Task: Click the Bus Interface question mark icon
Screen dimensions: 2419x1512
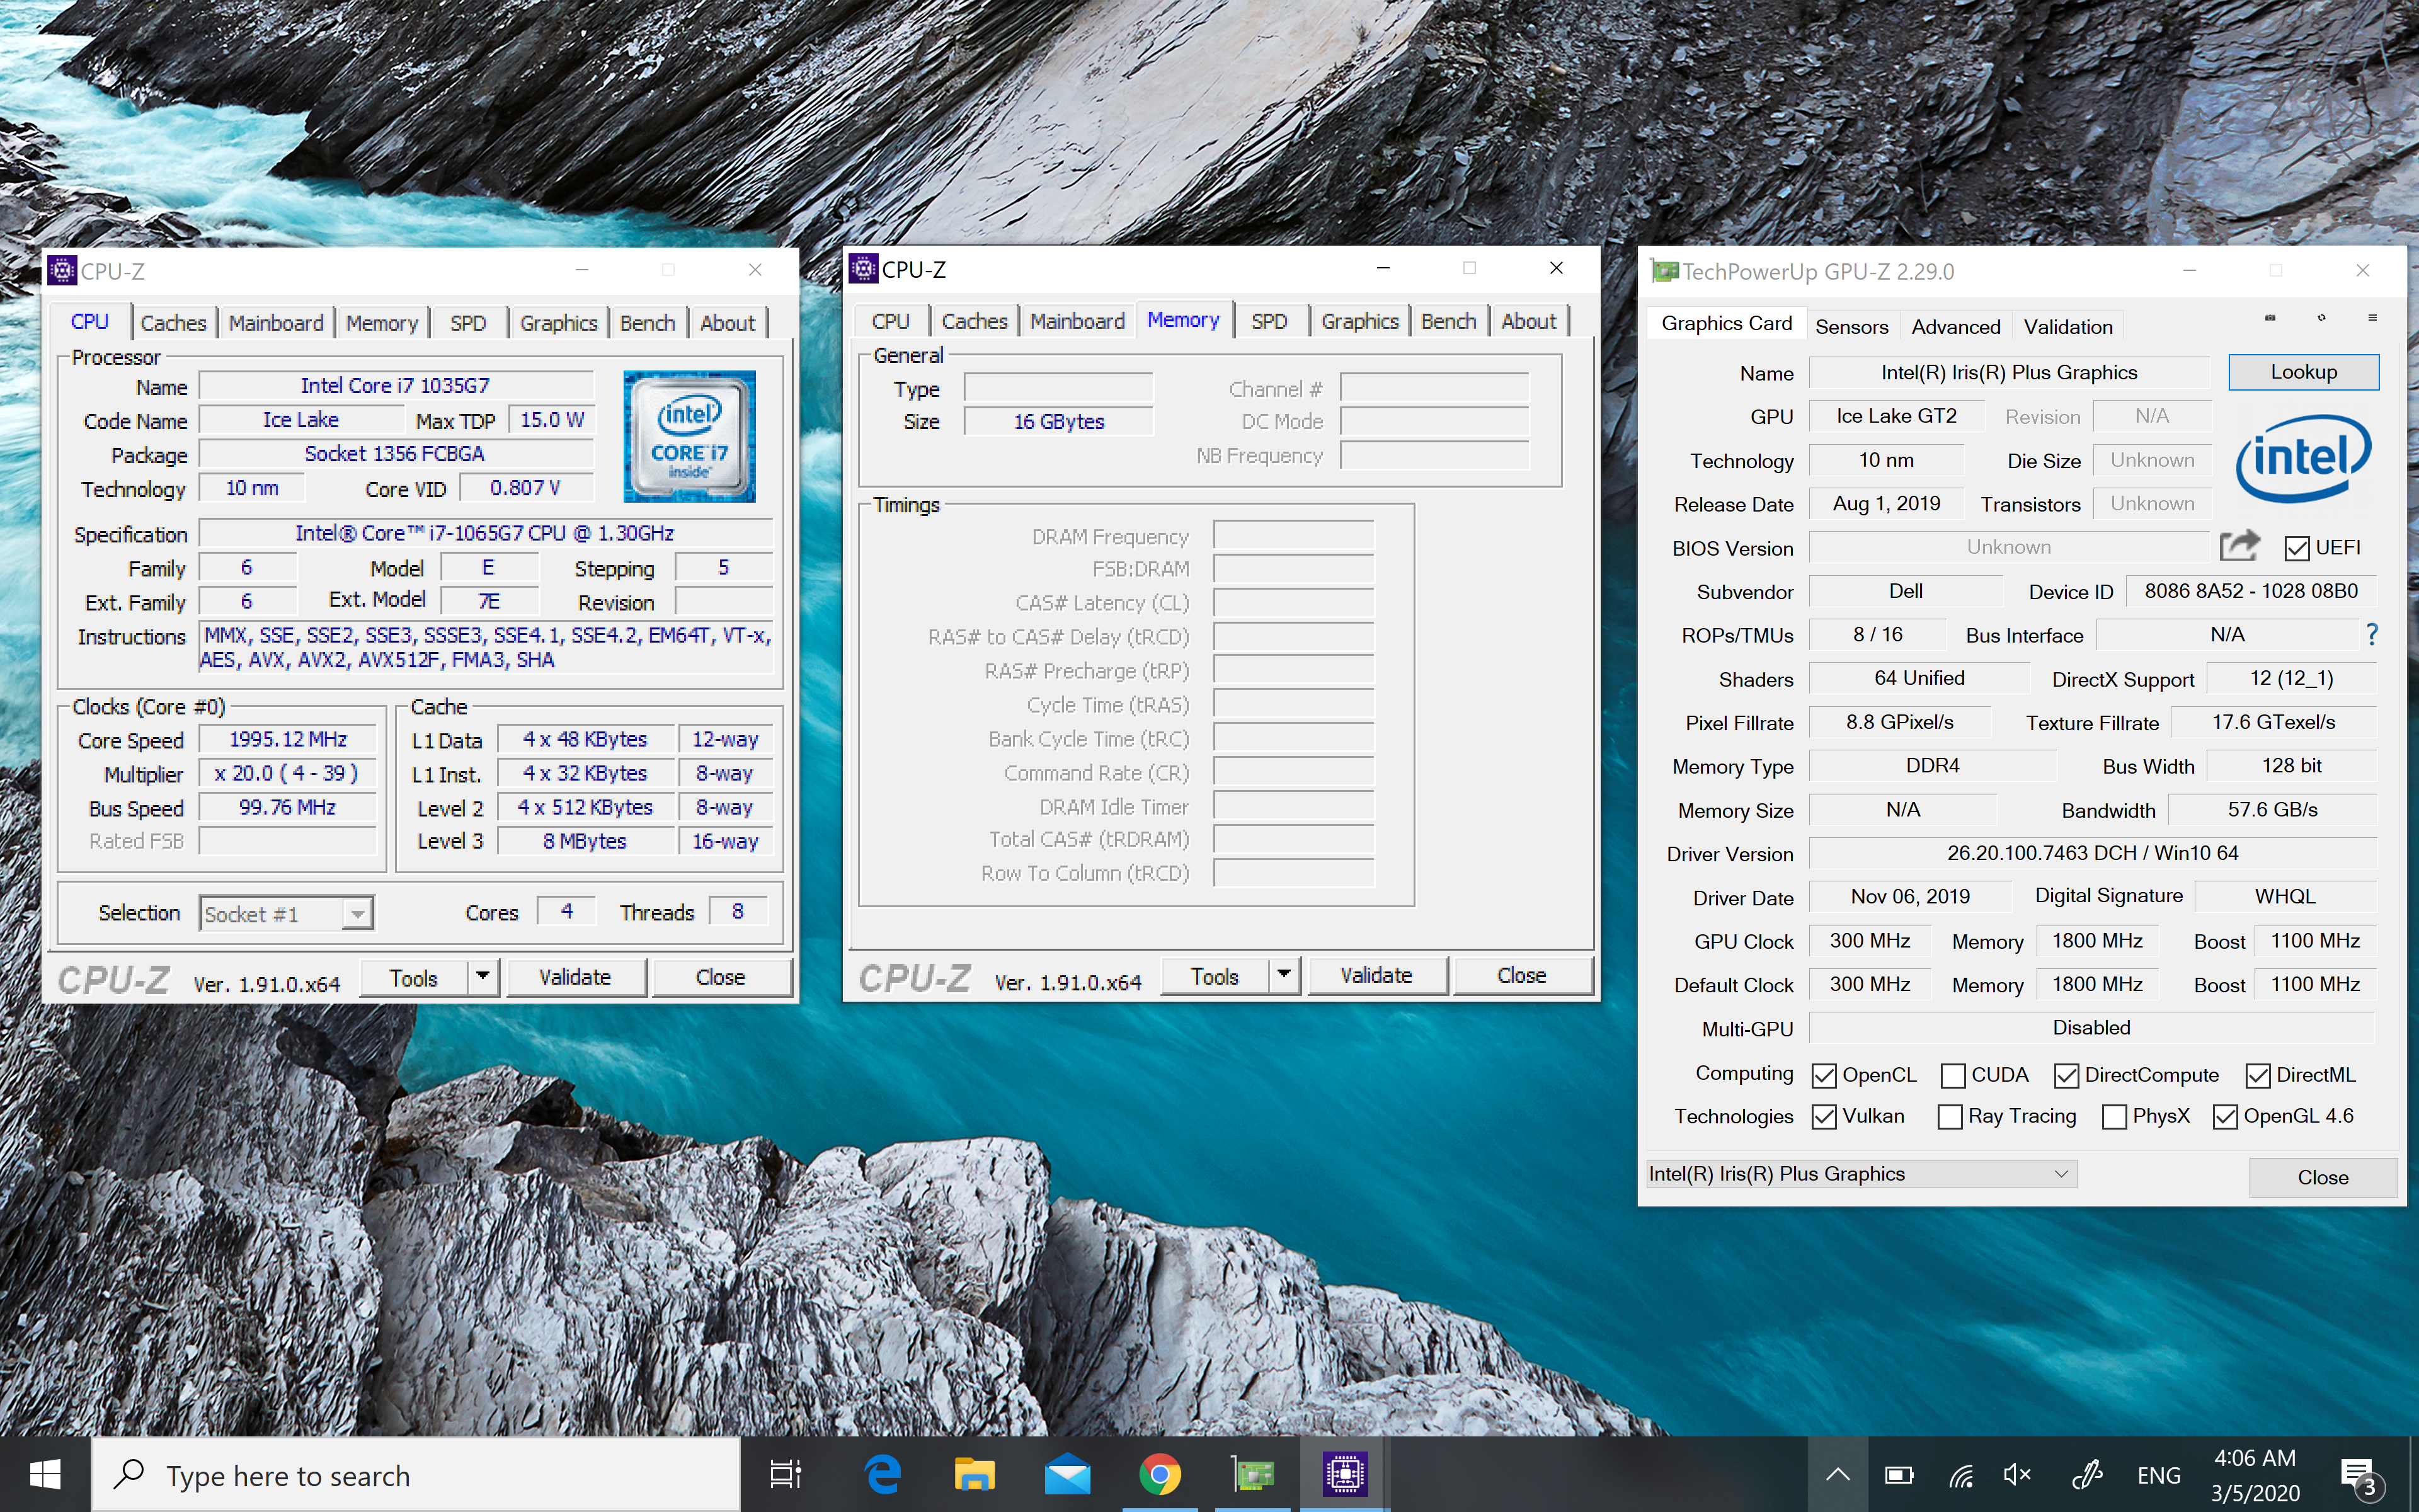Action: 2372,634
